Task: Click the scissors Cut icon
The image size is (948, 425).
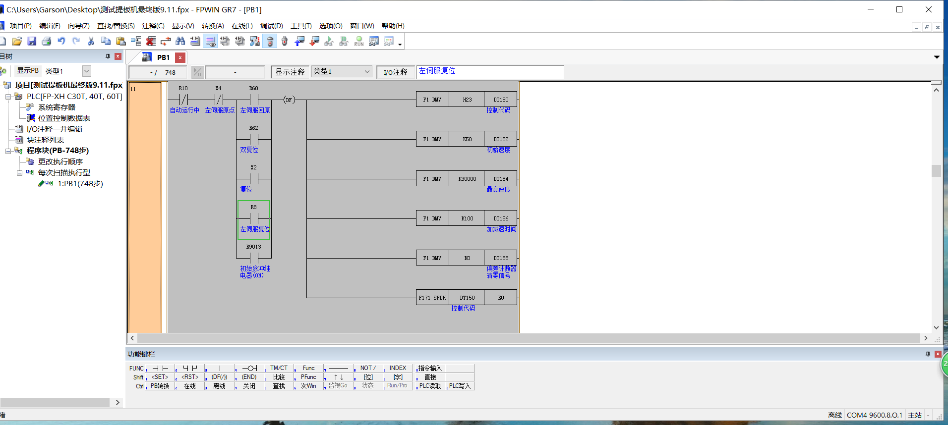Action: pos(91,41)
